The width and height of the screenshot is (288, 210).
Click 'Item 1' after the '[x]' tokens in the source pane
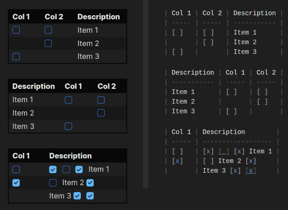[260, 152]
